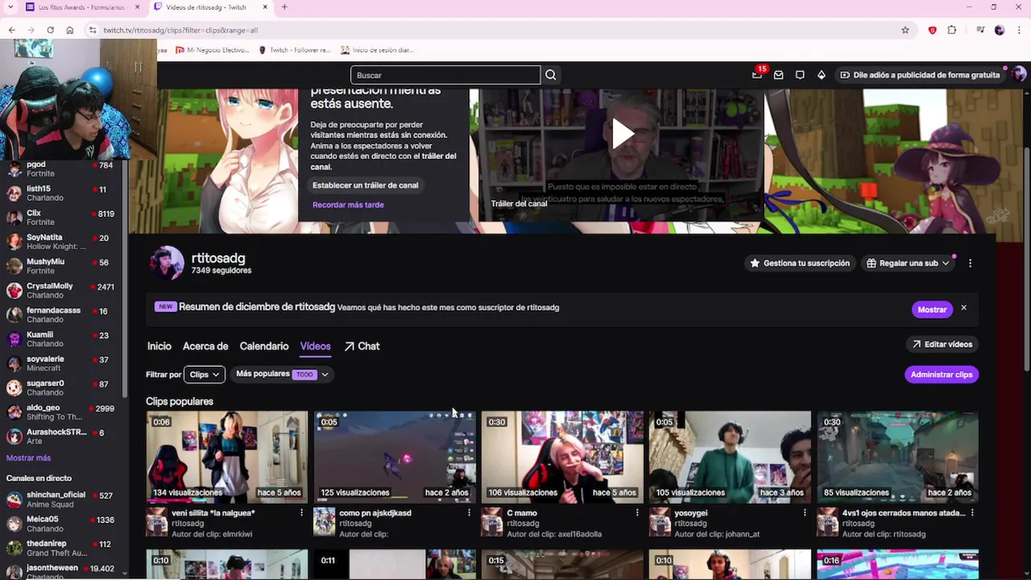This screenshot has height=580, width=1031.
Task: Open the notifications inbox with badge 15
Action: (x=757, y=74)
